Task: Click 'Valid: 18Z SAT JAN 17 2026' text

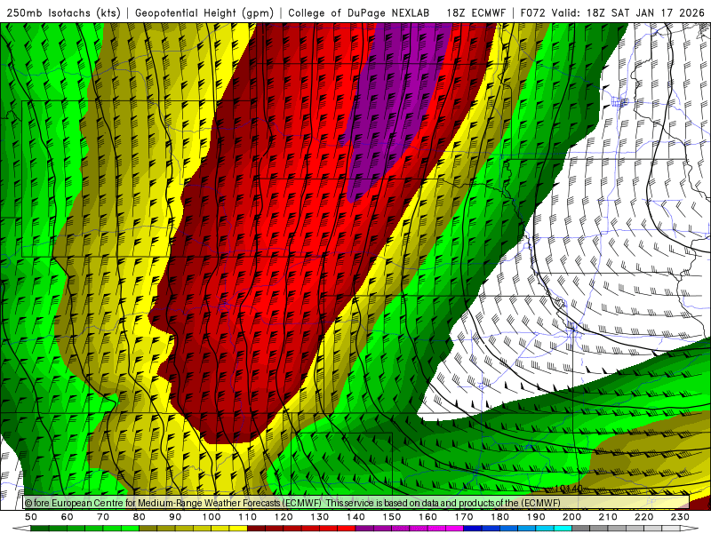Action: 628,13
